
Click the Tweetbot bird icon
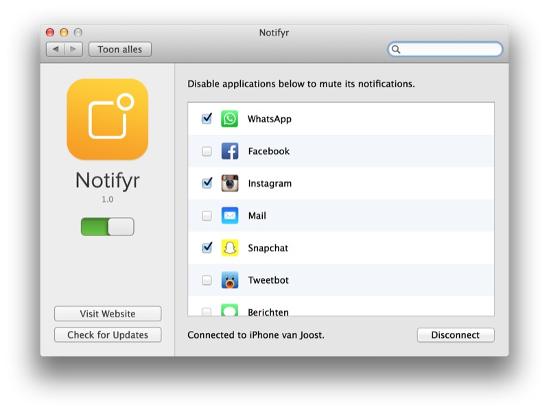[229, 280]
